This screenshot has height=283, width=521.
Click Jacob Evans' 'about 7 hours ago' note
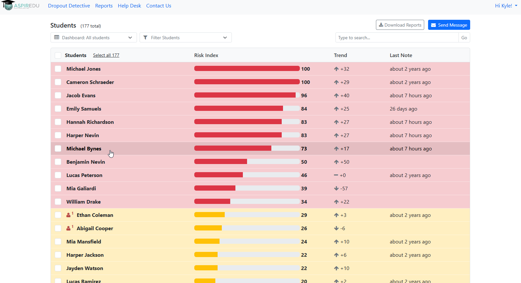pos(411,96)
